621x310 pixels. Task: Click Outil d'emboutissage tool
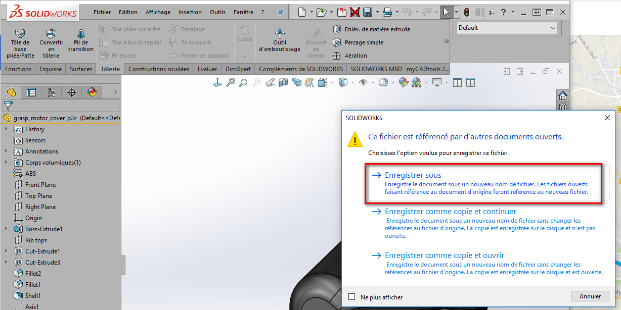point(279,40)
